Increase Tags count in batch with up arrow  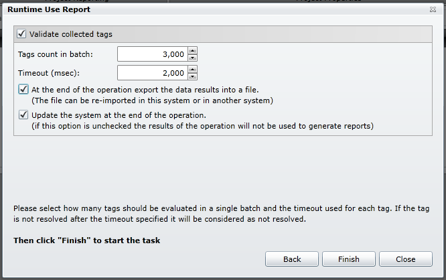[x=192, y=50]
